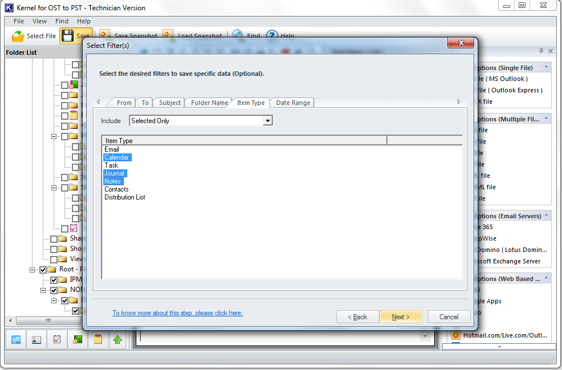Click the Next button
Screen dimensions: 562x370
(401, 317)
